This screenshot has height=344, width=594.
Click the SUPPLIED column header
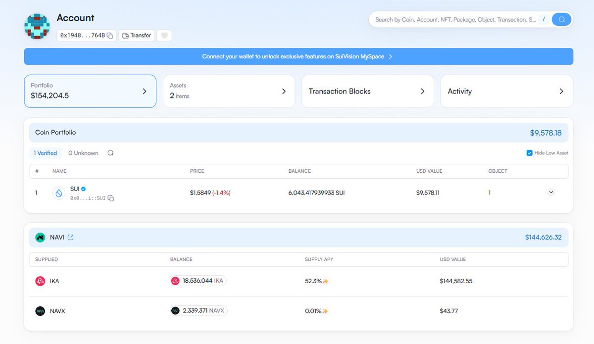(x=47, y=259)
